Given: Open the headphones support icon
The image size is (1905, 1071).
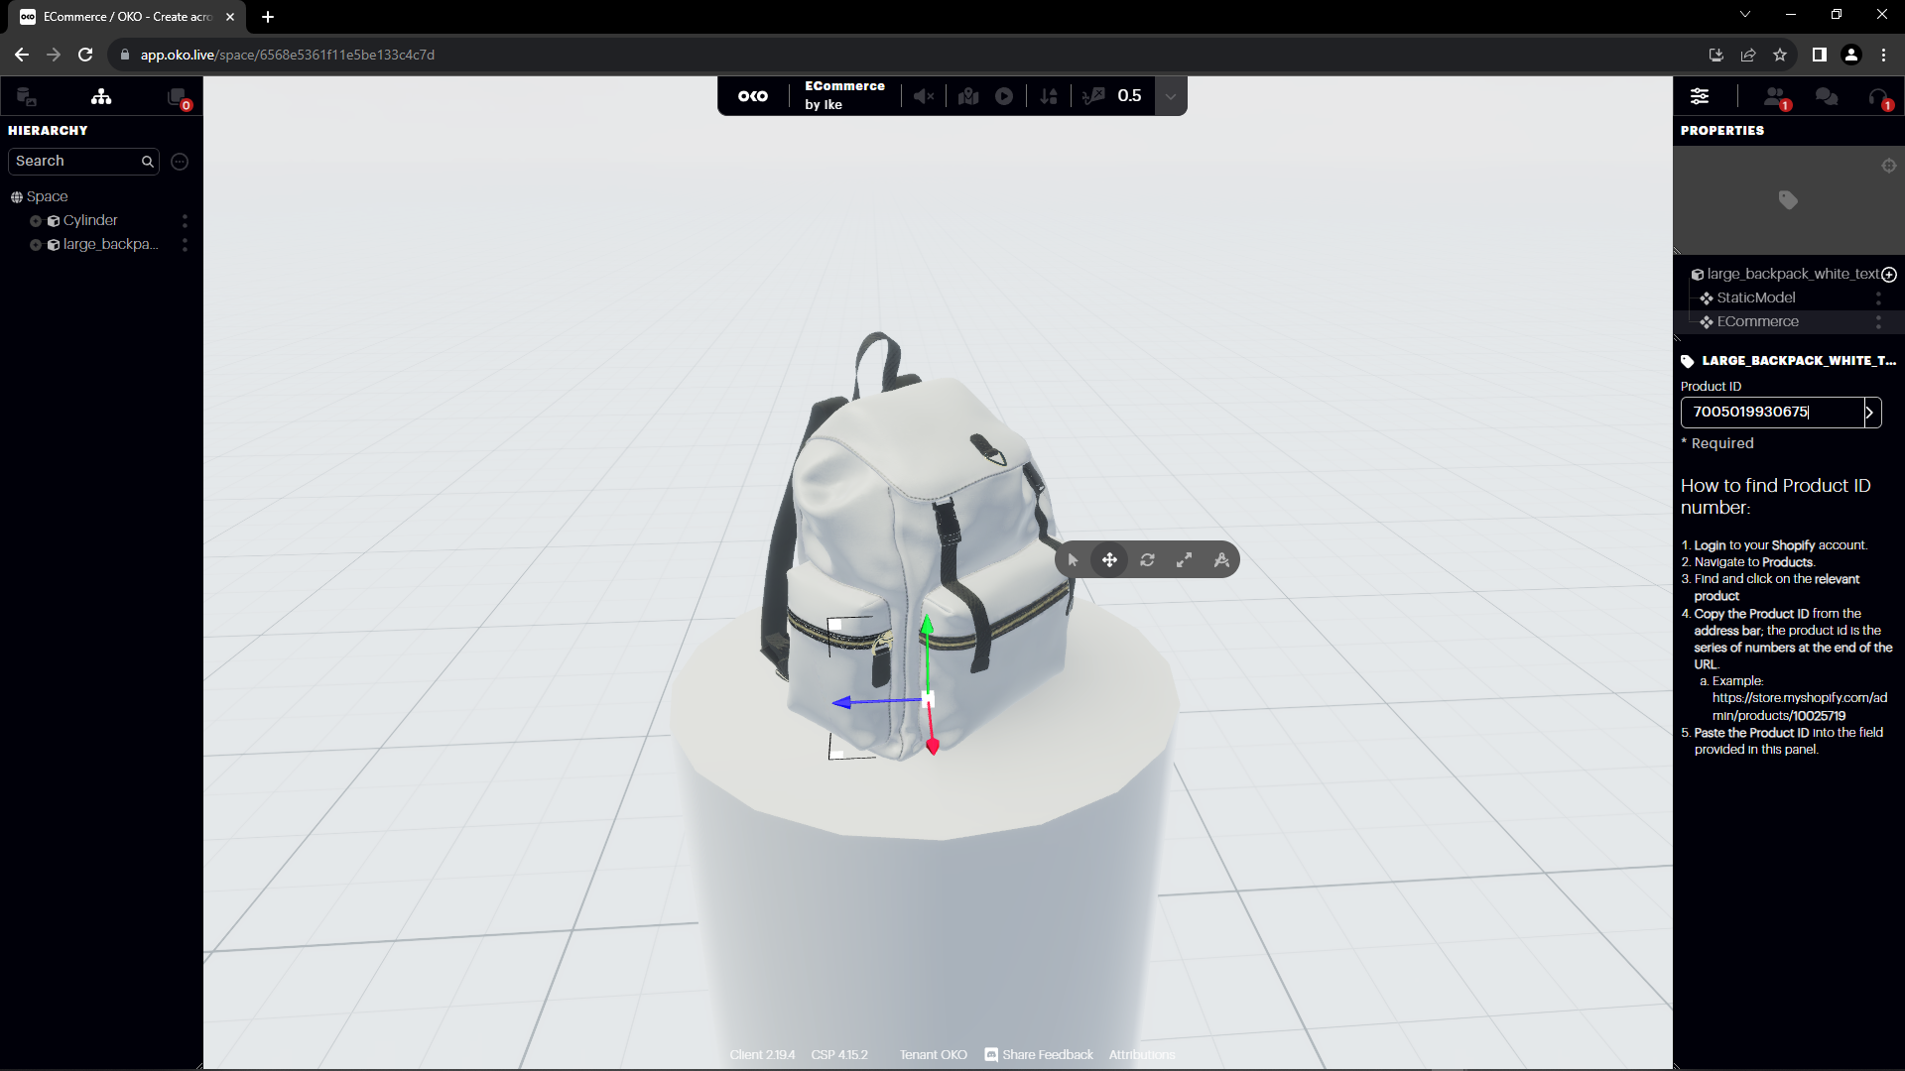Looking at the screenshot, I should (x=1878, y=96).
